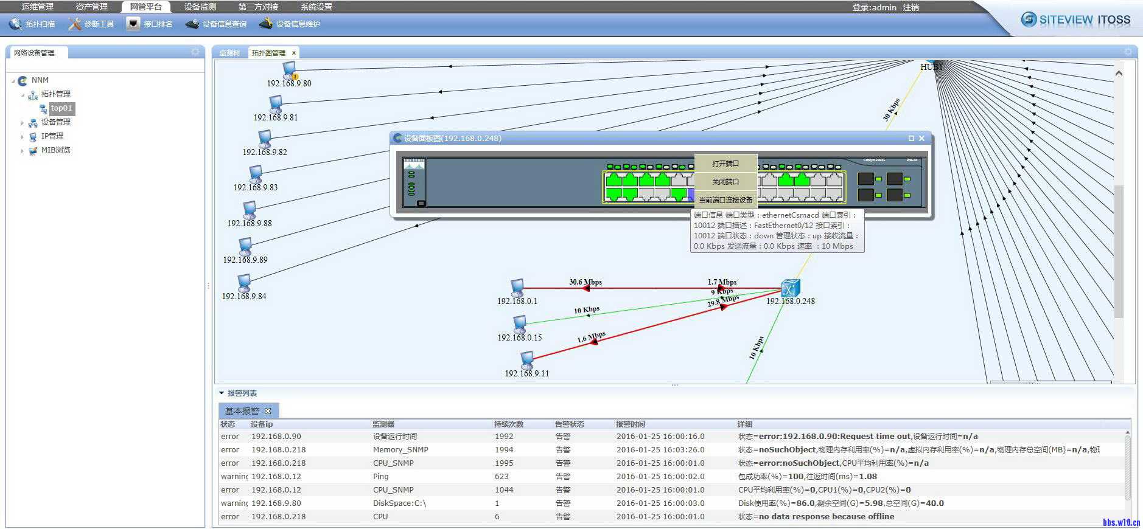Select the 192.168.0.248 switch node icon
The width and height of the screenshot is (1143, 529).
coord(790,288)
